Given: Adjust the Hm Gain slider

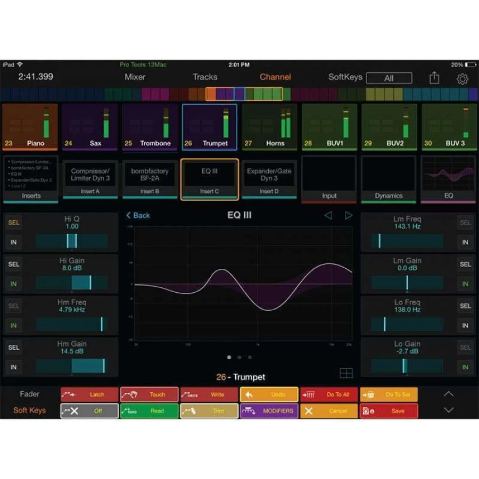Looking at the screenshot, I should [x=72, y=366].
